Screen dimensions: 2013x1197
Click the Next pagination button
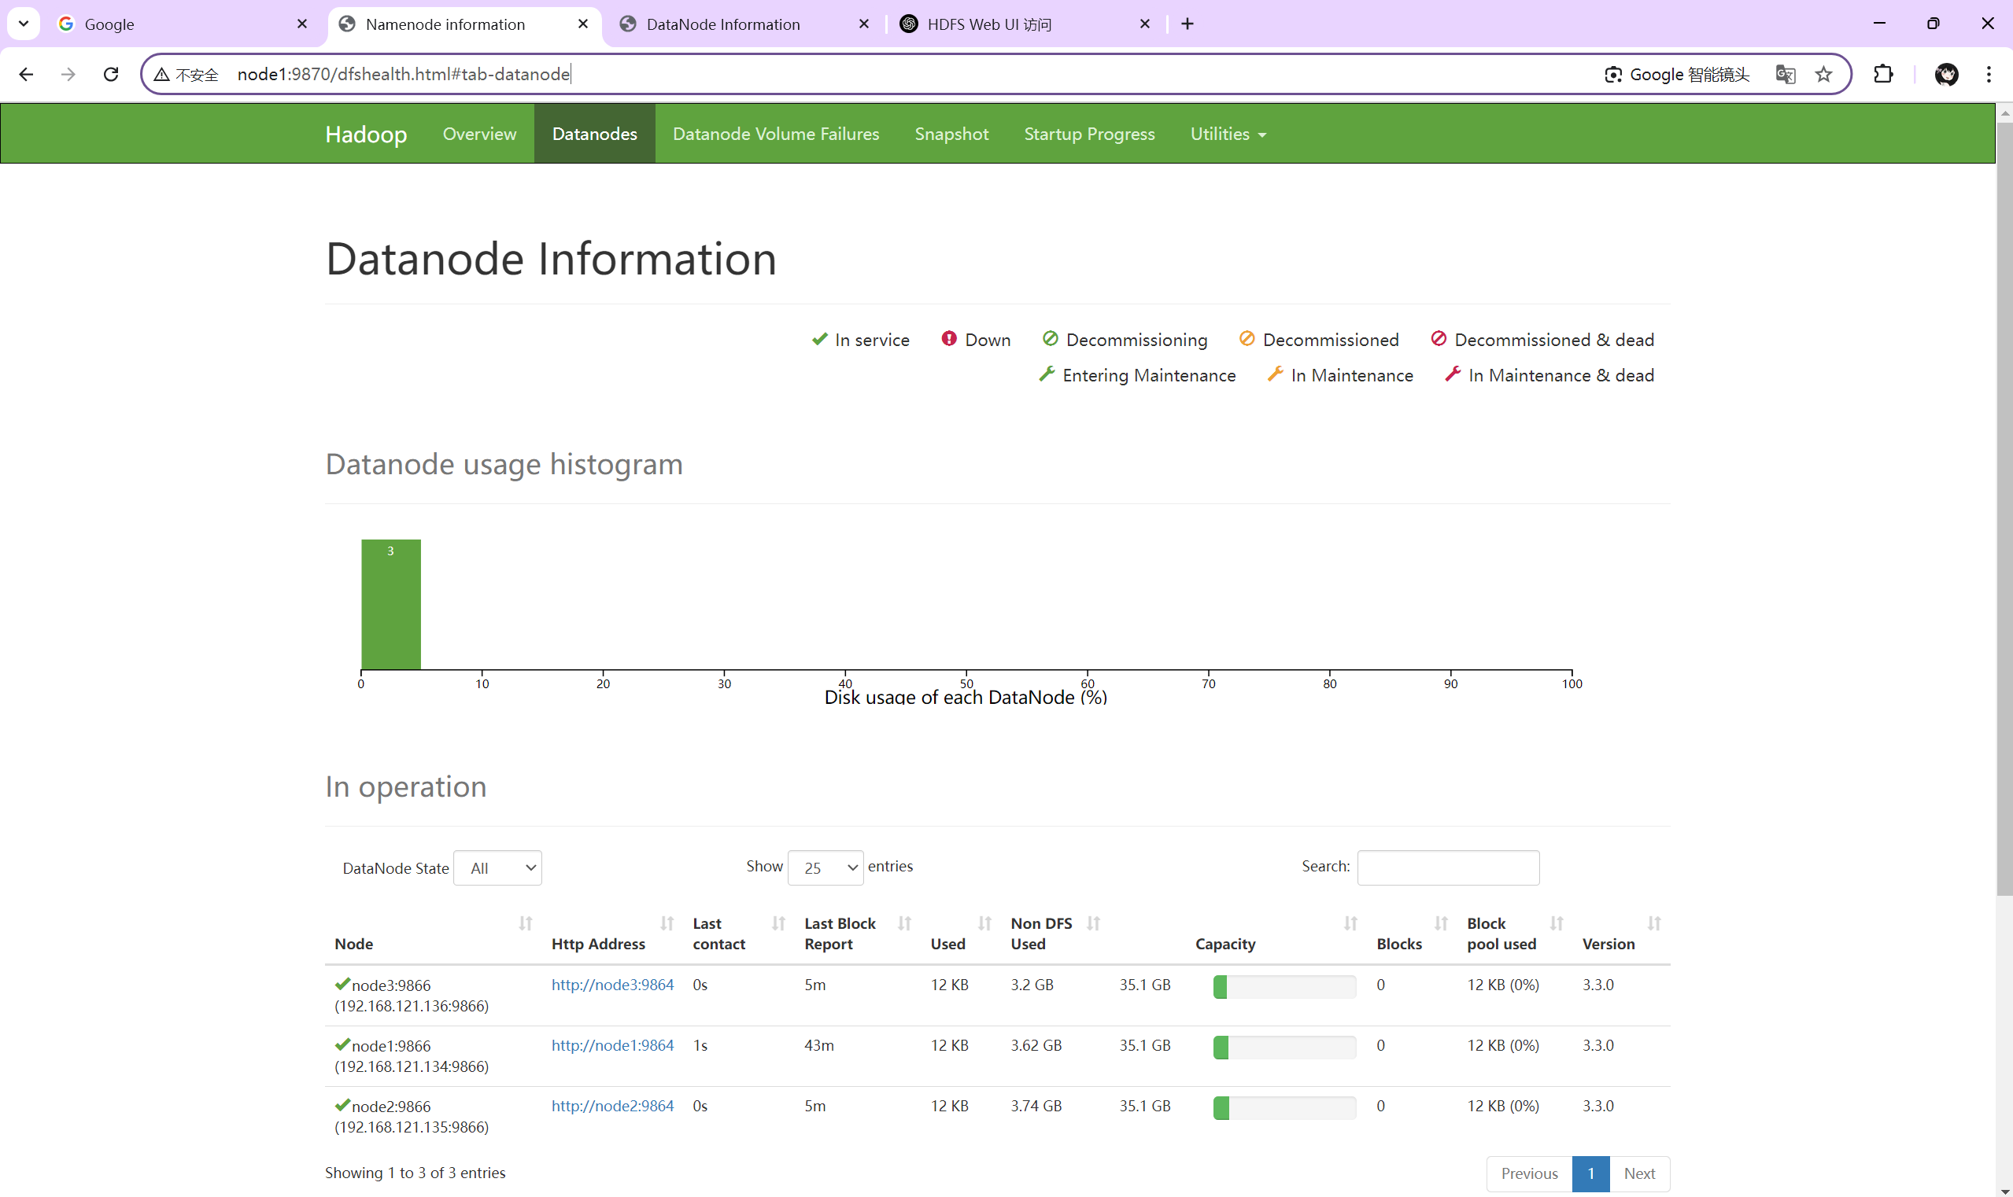1638,1173
